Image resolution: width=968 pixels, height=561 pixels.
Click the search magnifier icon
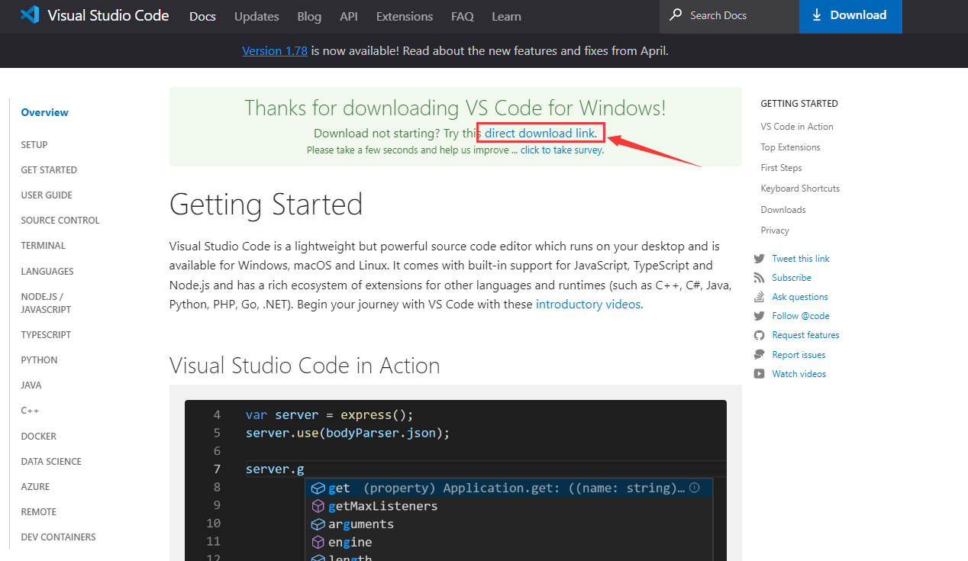(676, 15)
